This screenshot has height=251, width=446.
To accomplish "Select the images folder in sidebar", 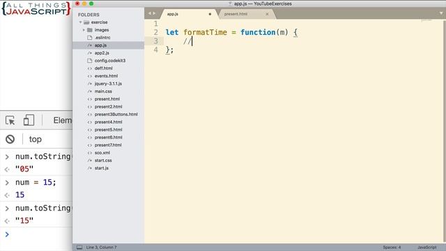I will coord(102,30).
